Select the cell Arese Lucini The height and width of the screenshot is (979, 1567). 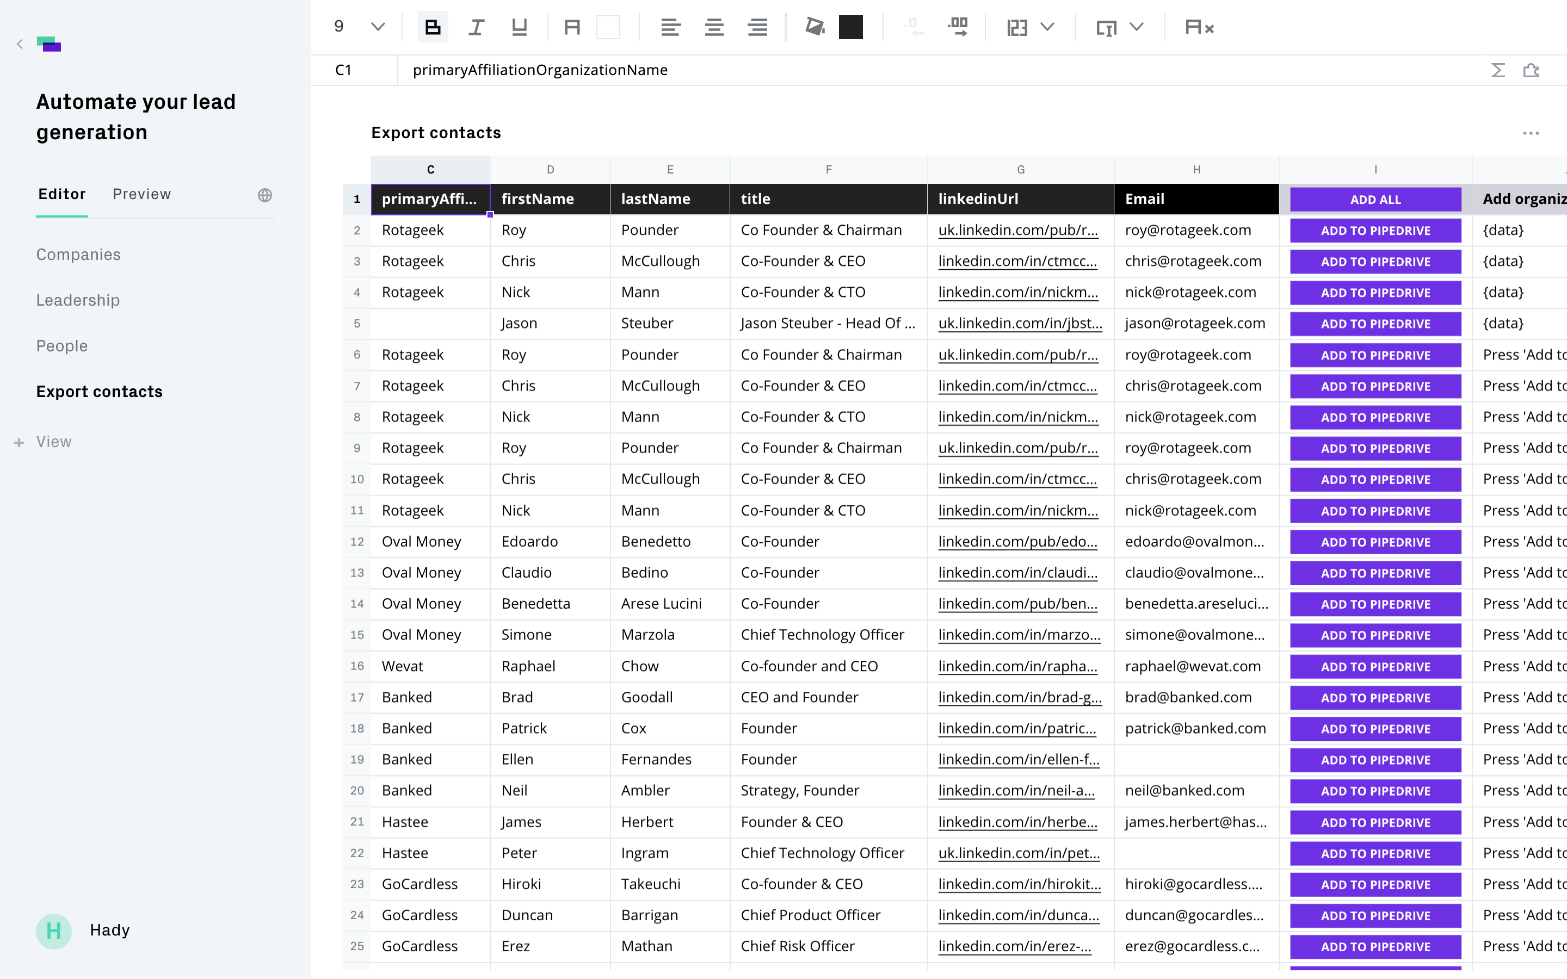pos(670,604)
